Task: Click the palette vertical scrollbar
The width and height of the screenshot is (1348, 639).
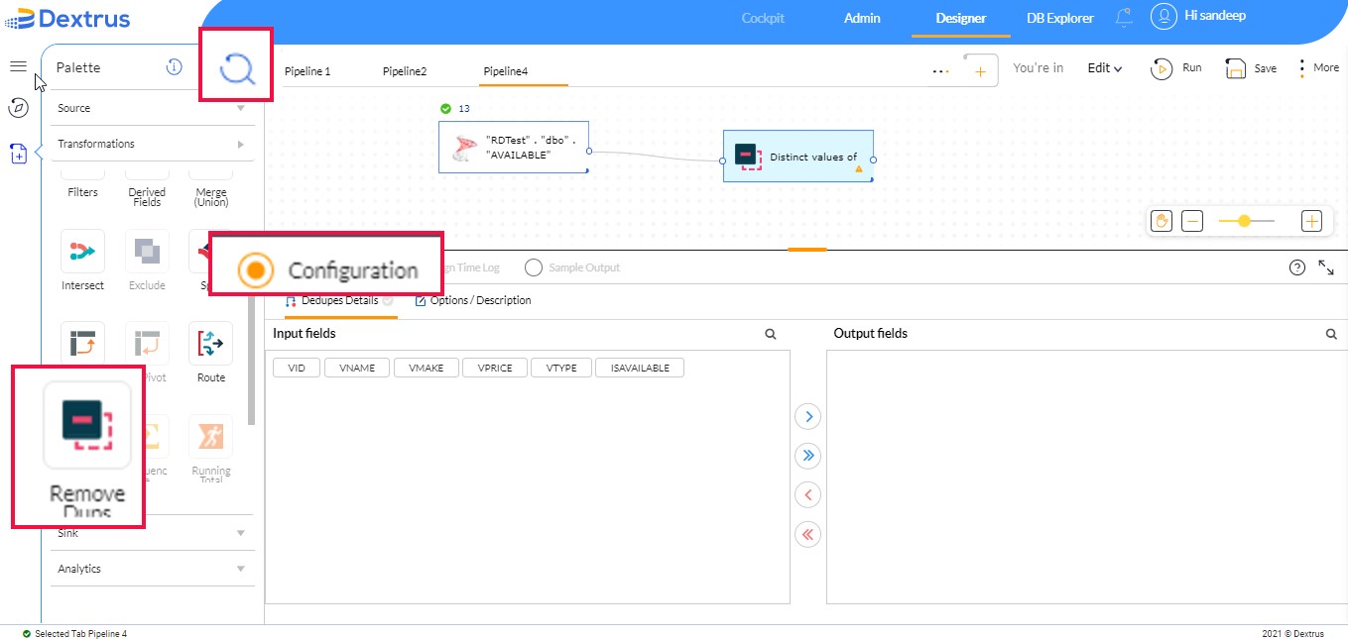Action: click(251, 362)
